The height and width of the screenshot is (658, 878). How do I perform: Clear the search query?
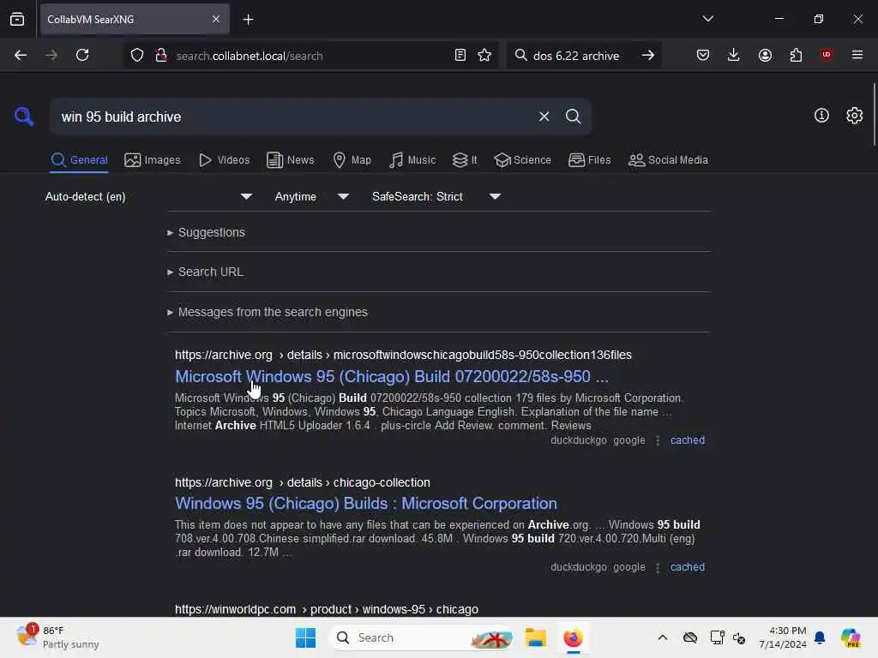(544, 117)
